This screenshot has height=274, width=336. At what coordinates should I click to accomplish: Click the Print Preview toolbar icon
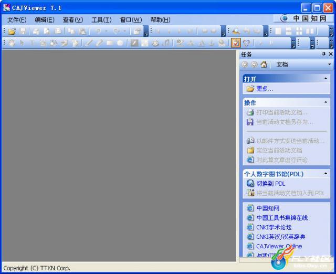pos(47,31)
